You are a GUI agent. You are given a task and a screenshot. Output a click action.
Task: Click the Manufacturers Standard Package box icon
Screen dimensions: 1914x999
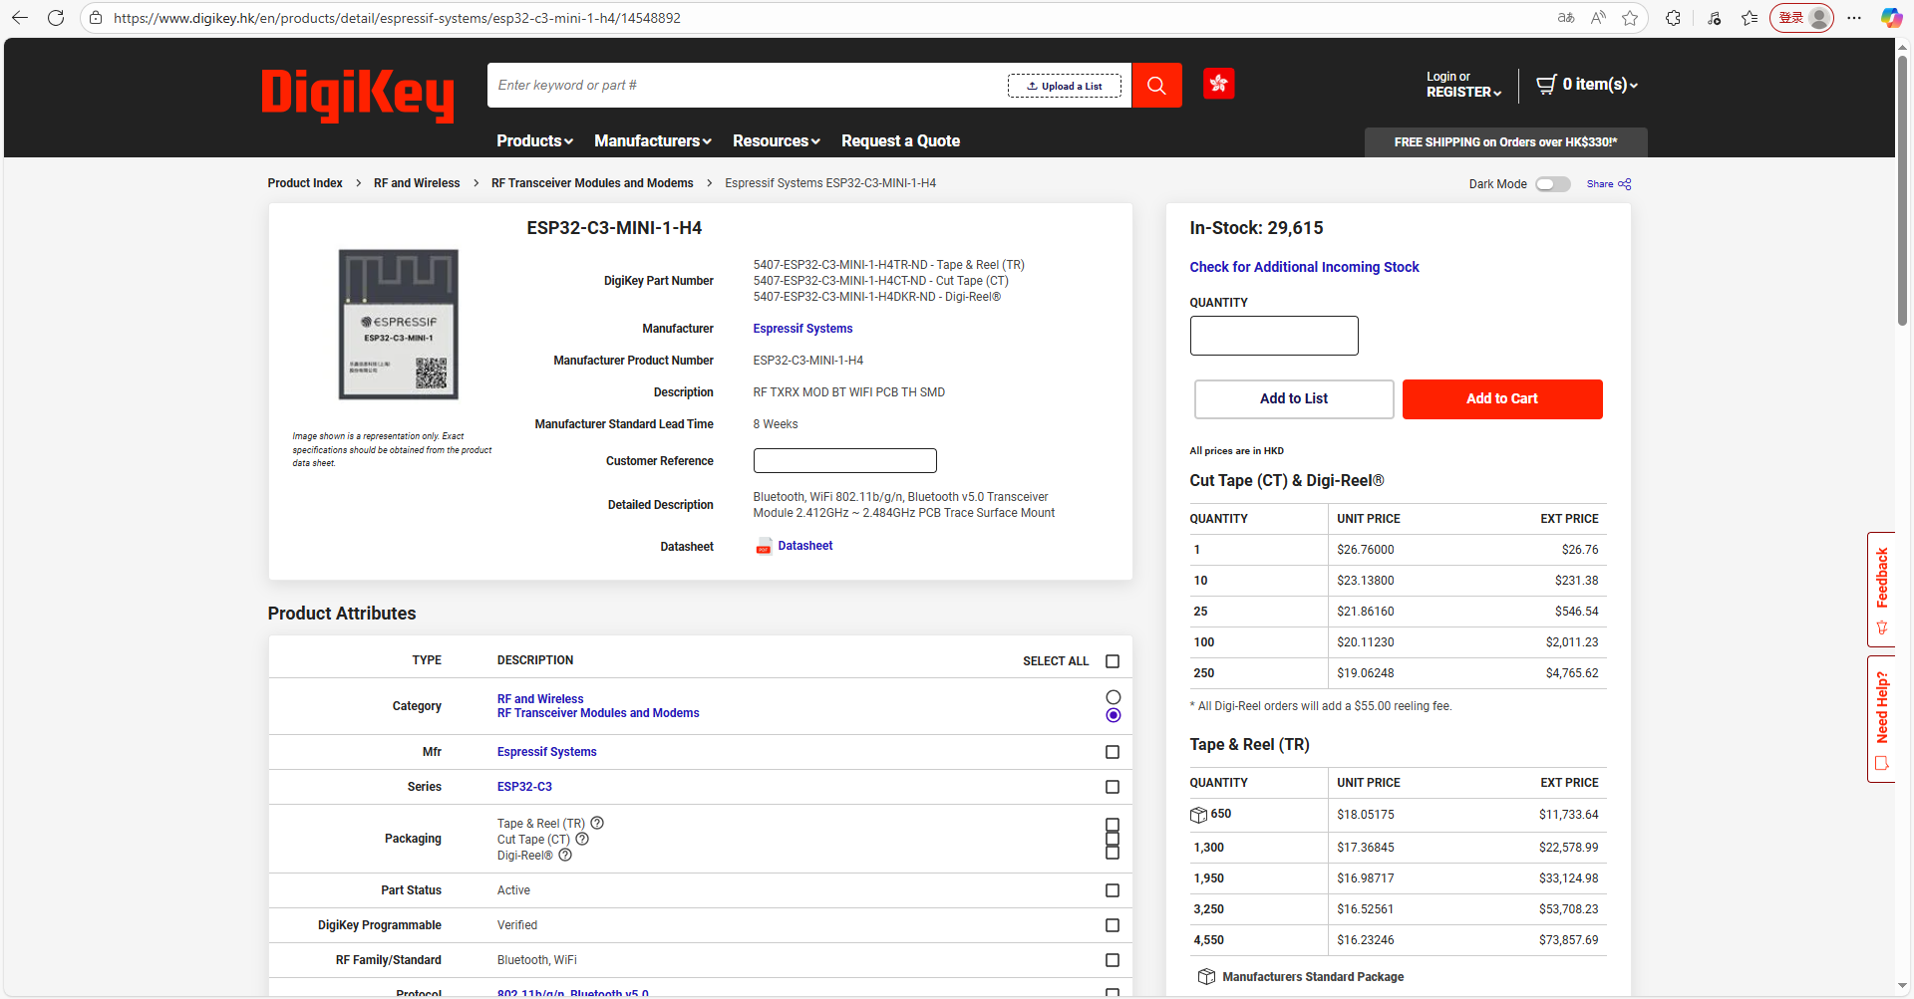[x=1206, y=977]
